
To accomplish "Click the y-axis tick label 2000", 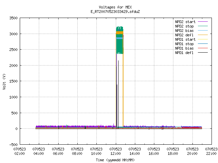I will [14, 66].
